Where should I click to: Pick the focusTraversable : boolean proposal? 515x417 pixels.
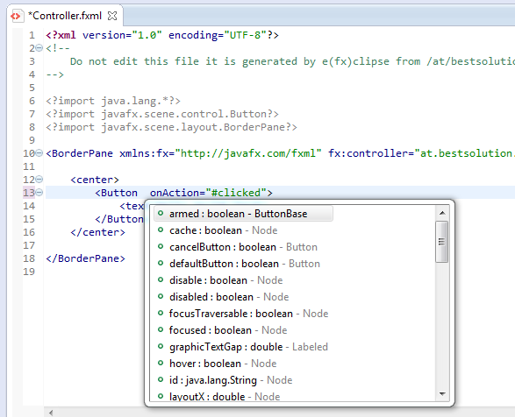pyautogui.click(x=248, y=314)
